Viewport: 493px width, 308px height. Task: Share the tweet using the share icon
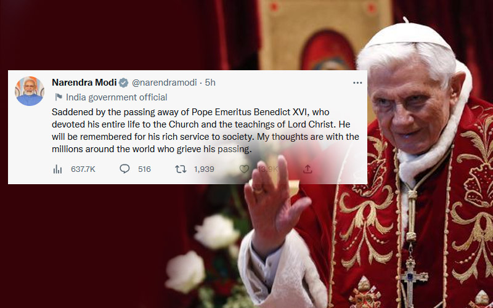point(308,169)
